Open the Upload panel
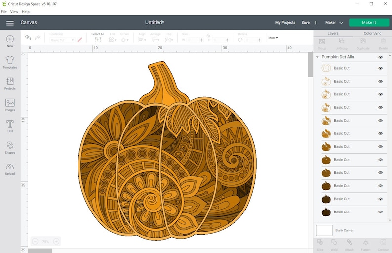 click(x=10, y=169)
